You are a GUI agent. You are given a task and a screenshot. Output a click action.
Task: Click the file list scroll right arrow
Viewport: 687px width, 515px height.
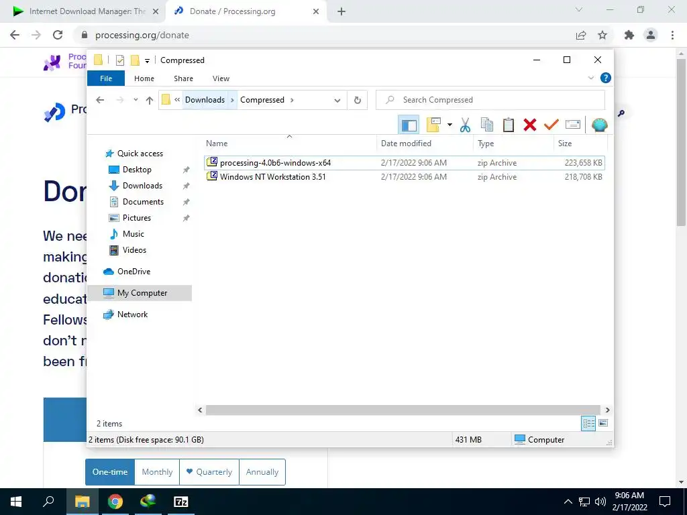point(607,410)
